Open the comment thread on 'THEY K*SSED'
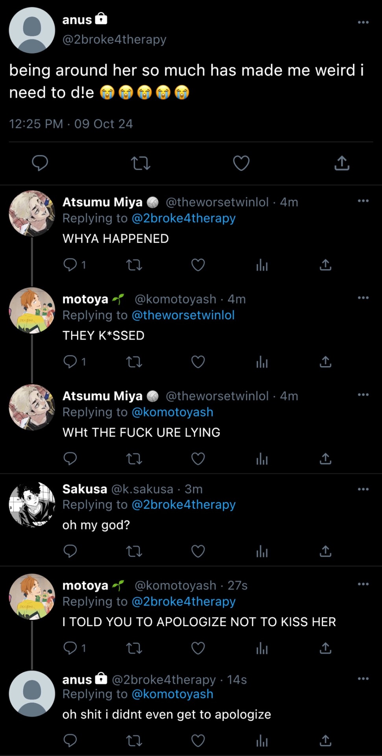 (x=70, y=362)
